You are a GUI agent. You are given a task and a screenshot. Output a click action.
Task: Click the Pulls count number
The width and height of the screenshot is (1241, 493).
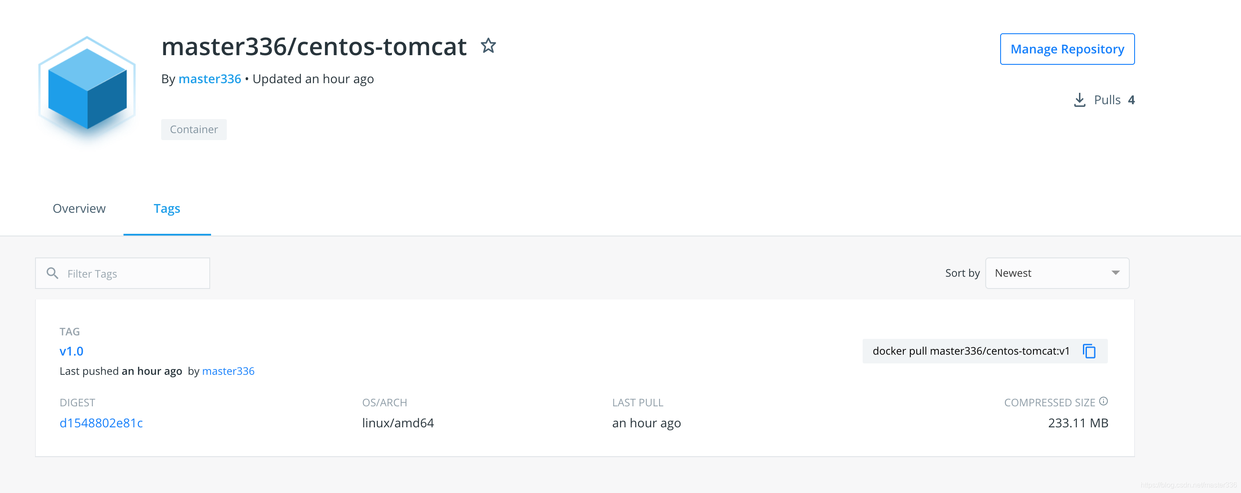1131,100
